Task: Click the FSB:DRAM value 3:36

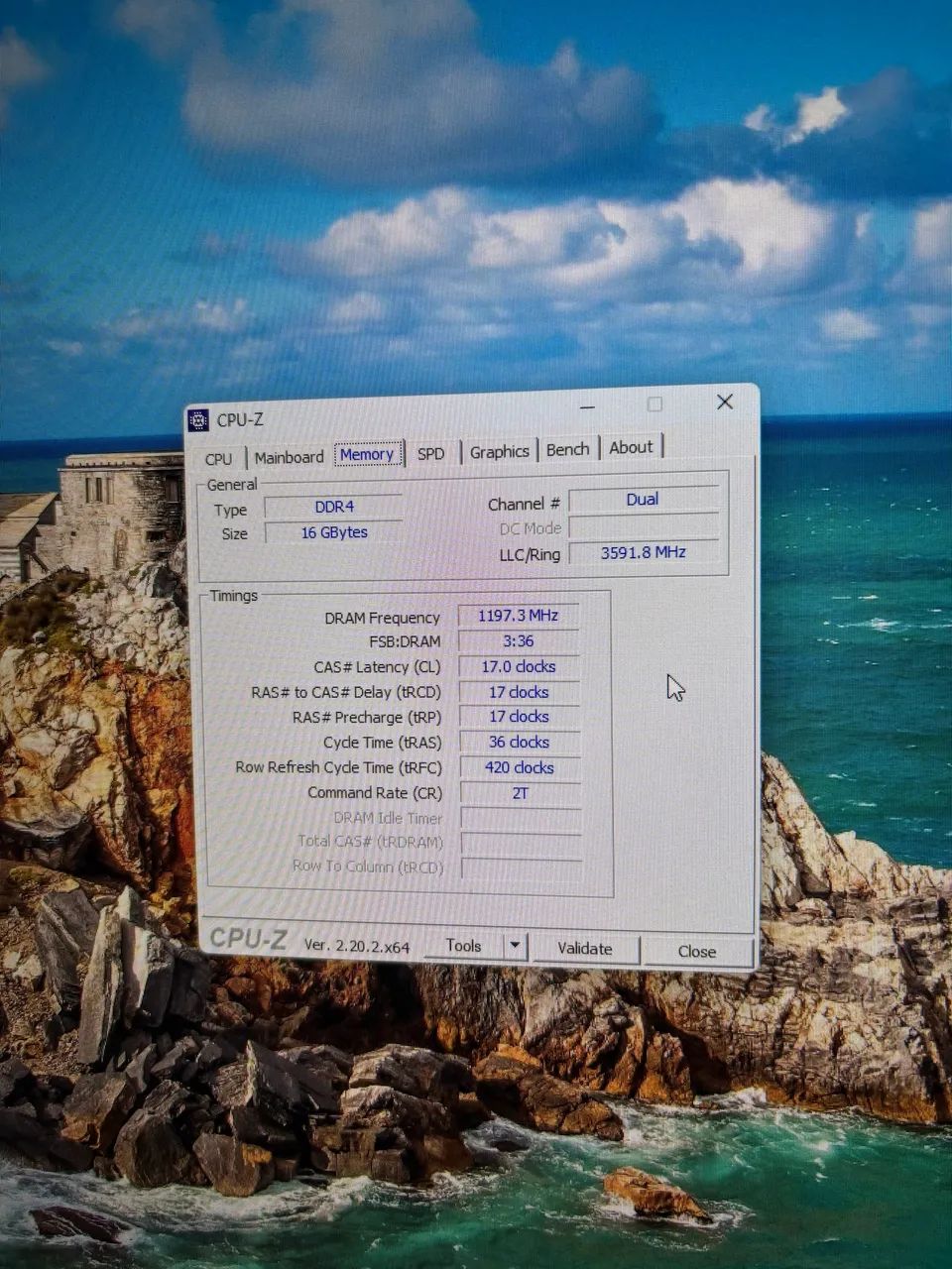Action: pyautogui.click(x=518, y=640)
